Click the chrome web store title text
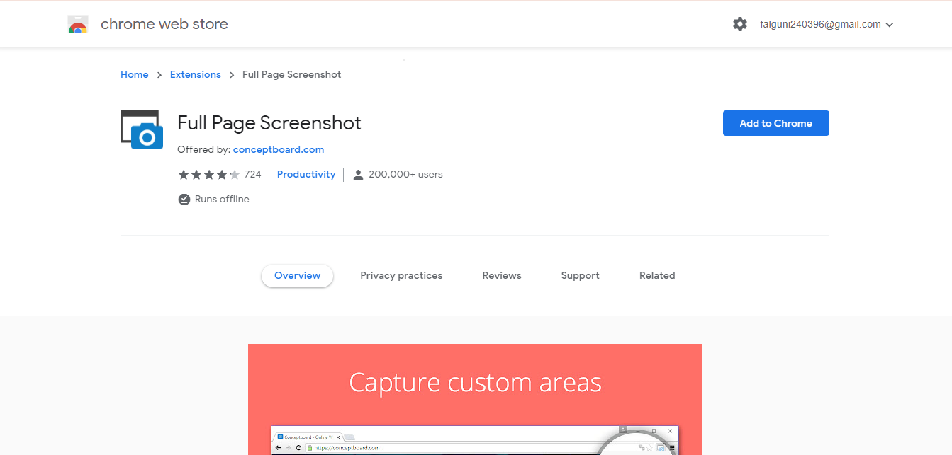Viewport: 952px width, 455px height. [x=164, y=24]
